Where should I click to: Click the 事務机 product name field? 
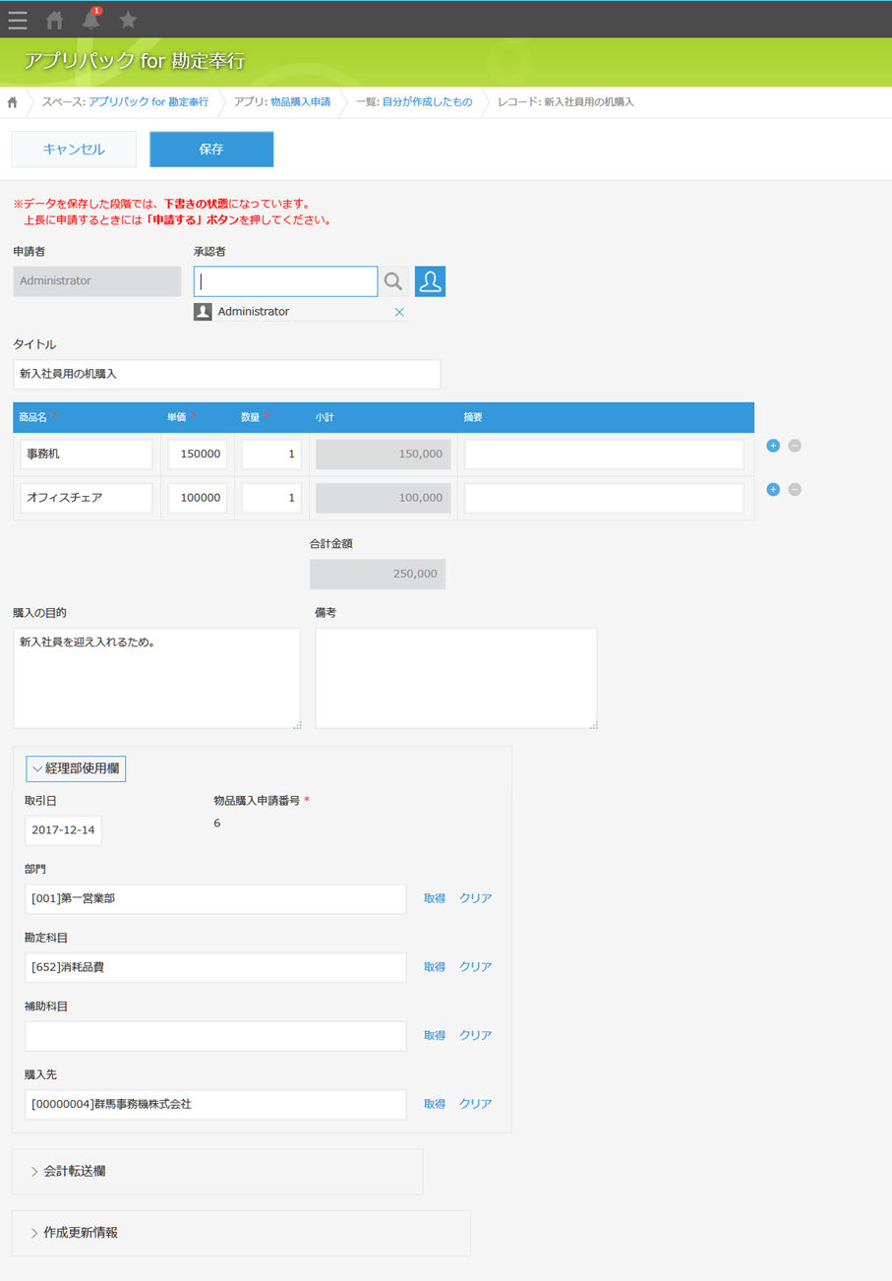coord(87,455)
